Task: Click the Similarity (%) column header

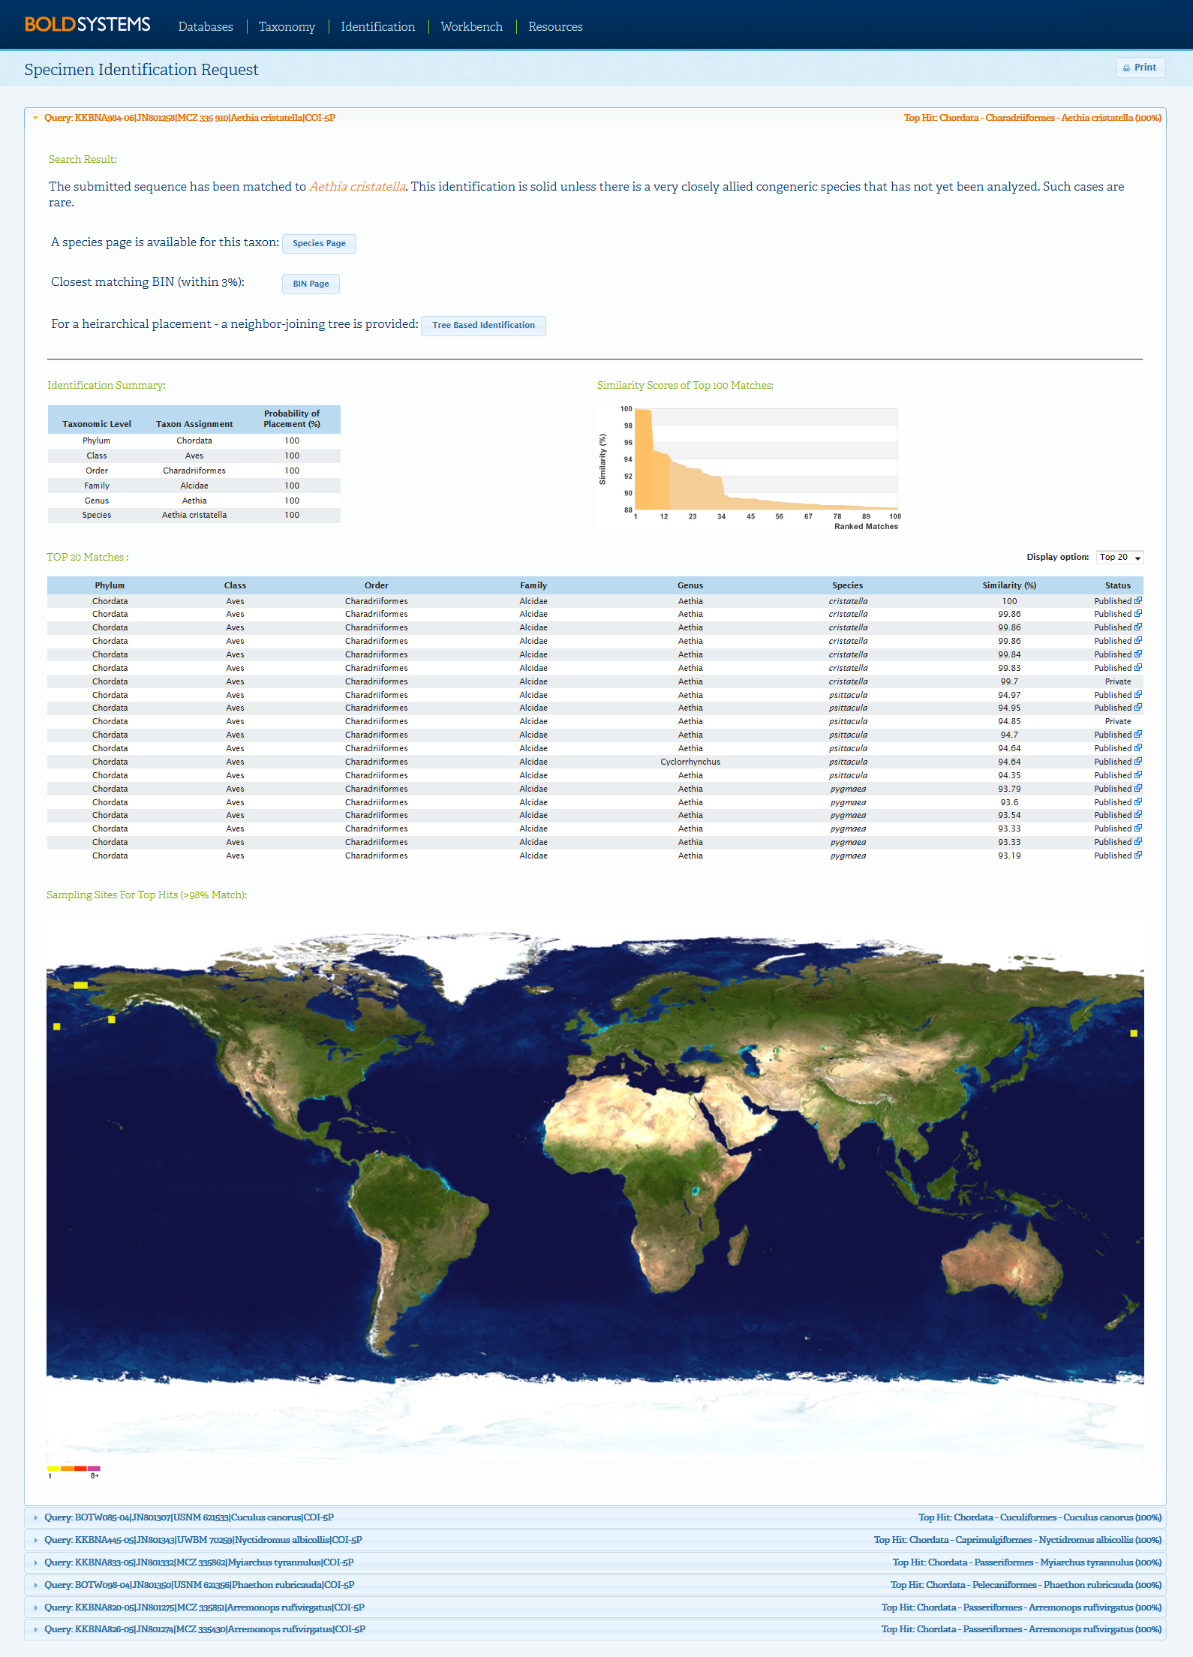Action: (x=1009, y=585)
